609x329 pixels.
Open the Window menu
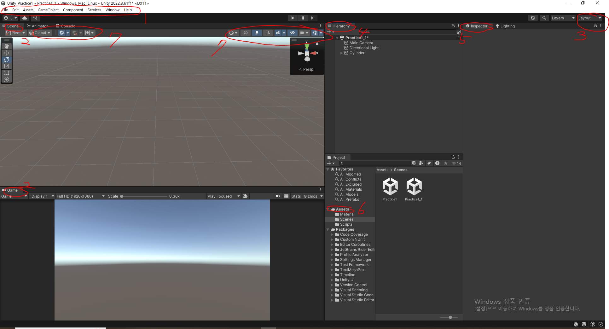point(113,10)
